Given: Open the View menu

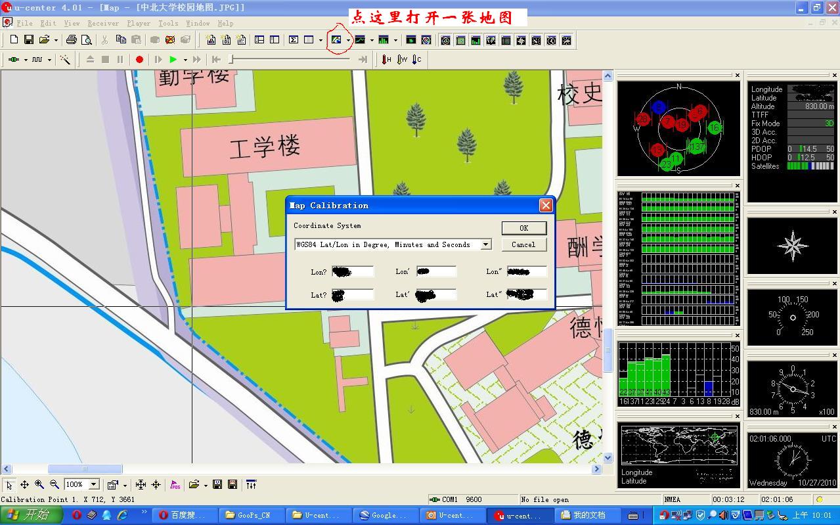Looking at the screenshot, I should (72, 23).
